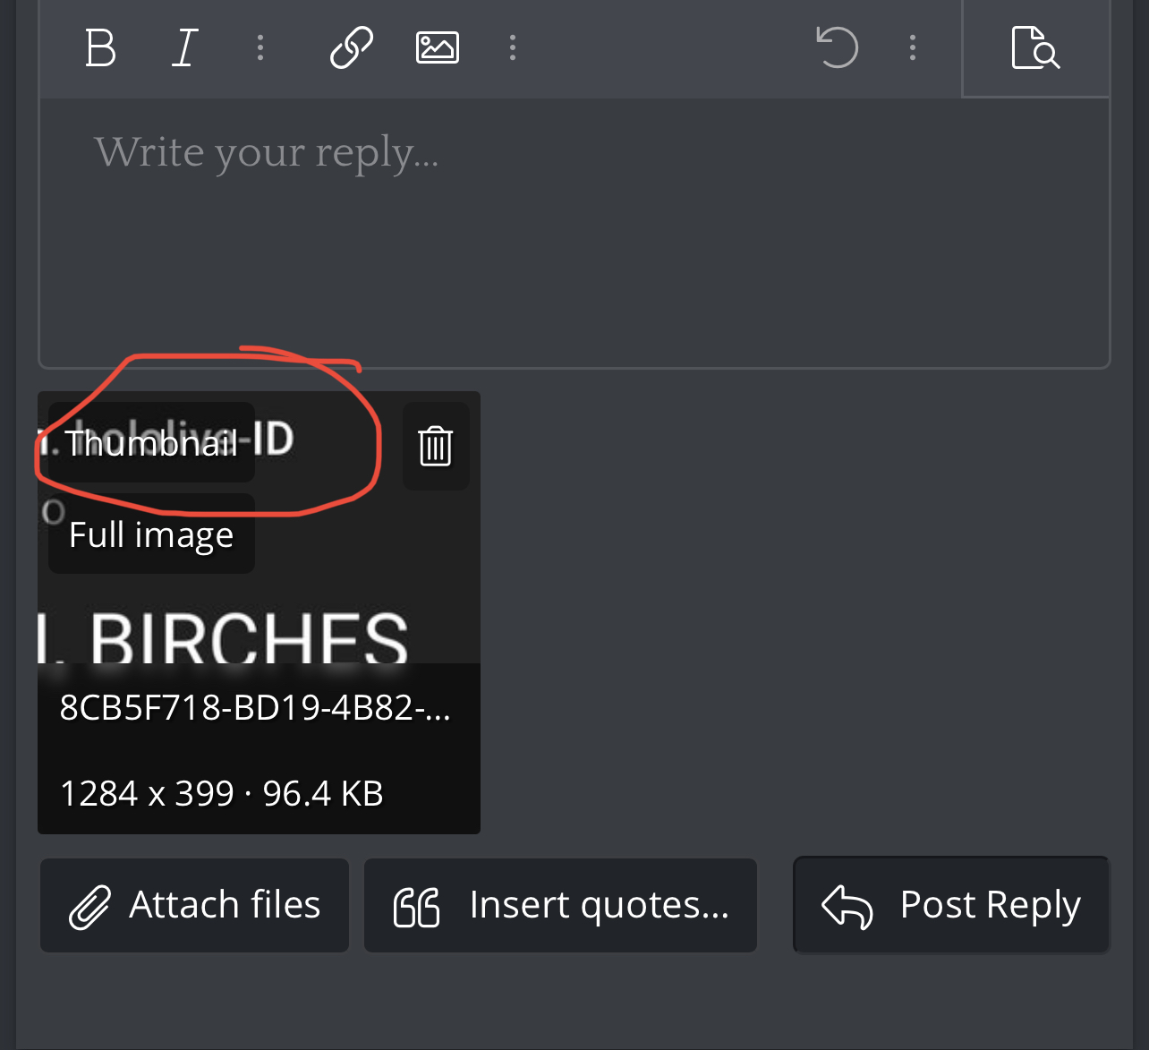This screenshot has width=1149, height=1050.
Task: Undo the last edit
Action: (838, 47)
